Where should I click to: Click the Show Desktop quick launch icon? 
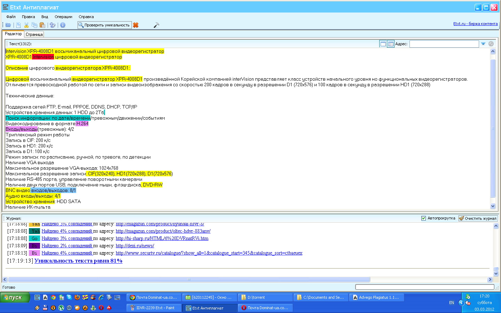click(x=117, y=297)
